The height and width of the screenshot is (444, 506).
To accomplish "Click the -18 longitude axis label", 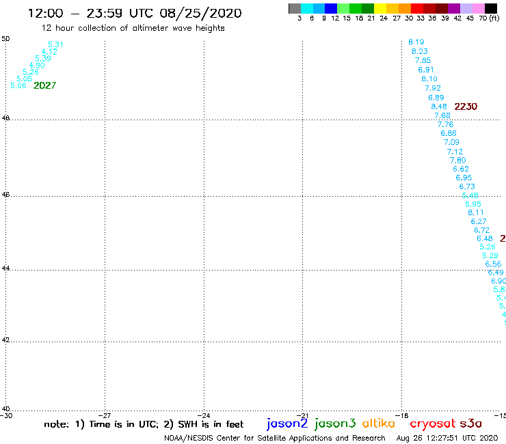I will [402, 415].
